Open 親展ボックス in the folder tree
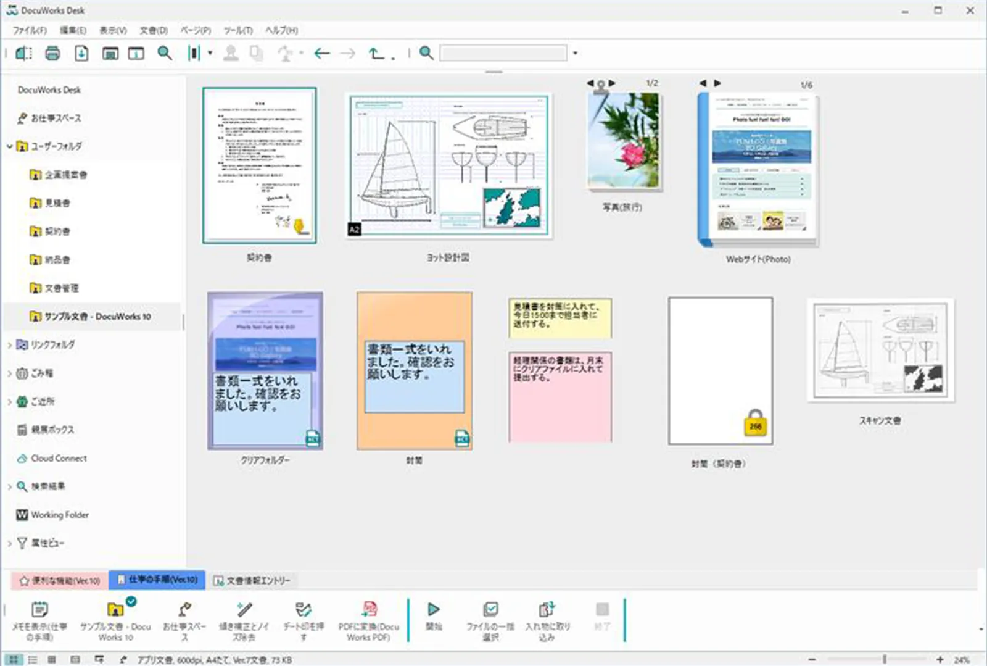The height and width of the screenshot is (666, 987). point(46,430)
